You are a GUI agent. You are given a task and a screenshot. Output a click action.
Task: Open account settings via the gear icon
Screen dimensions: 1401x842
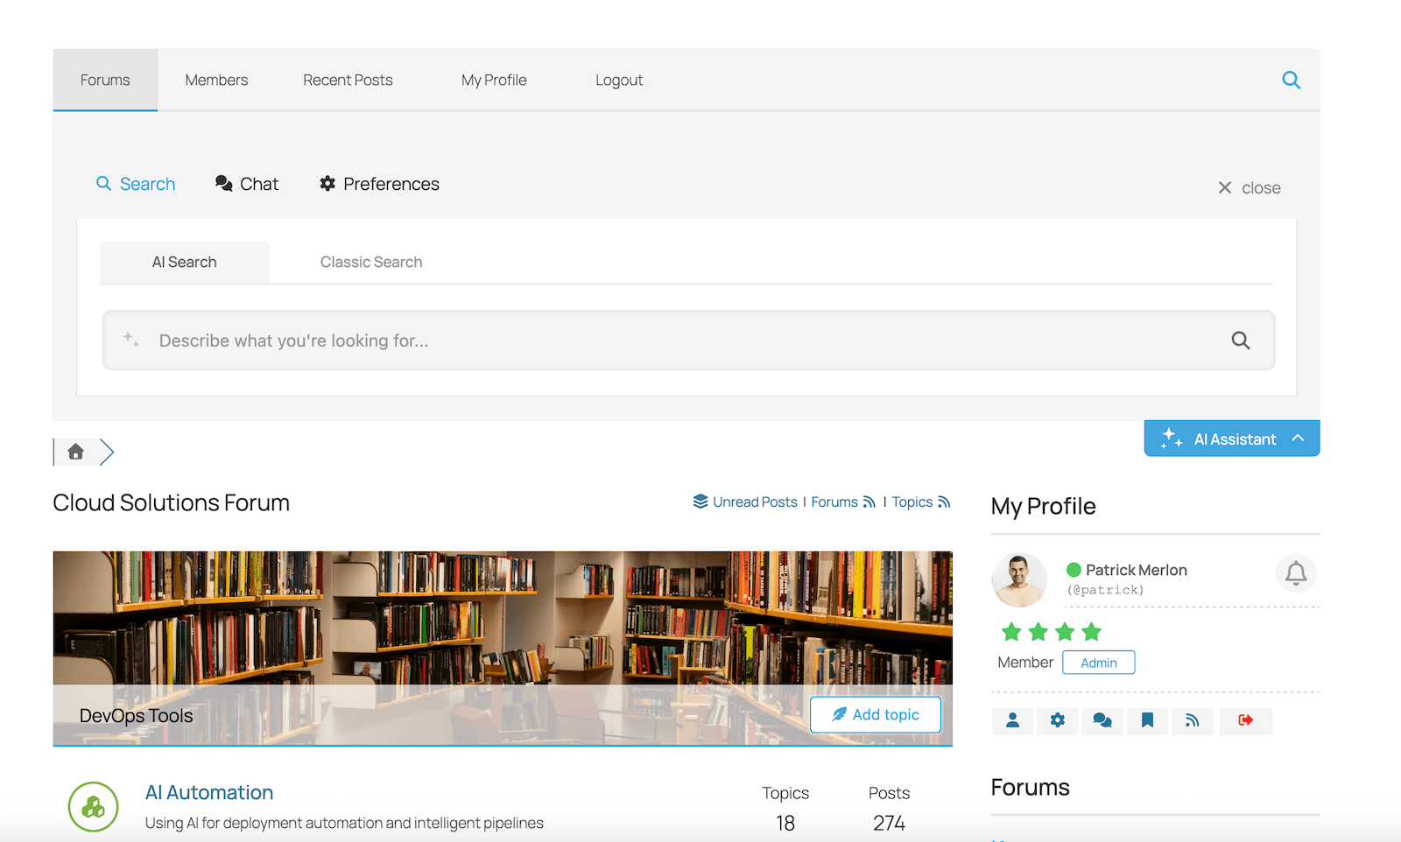[x=1057, y=721]
